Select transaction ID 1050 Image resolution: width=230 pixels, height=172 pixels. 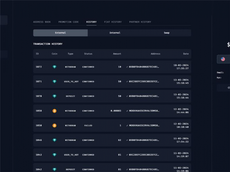coord(39,126)
